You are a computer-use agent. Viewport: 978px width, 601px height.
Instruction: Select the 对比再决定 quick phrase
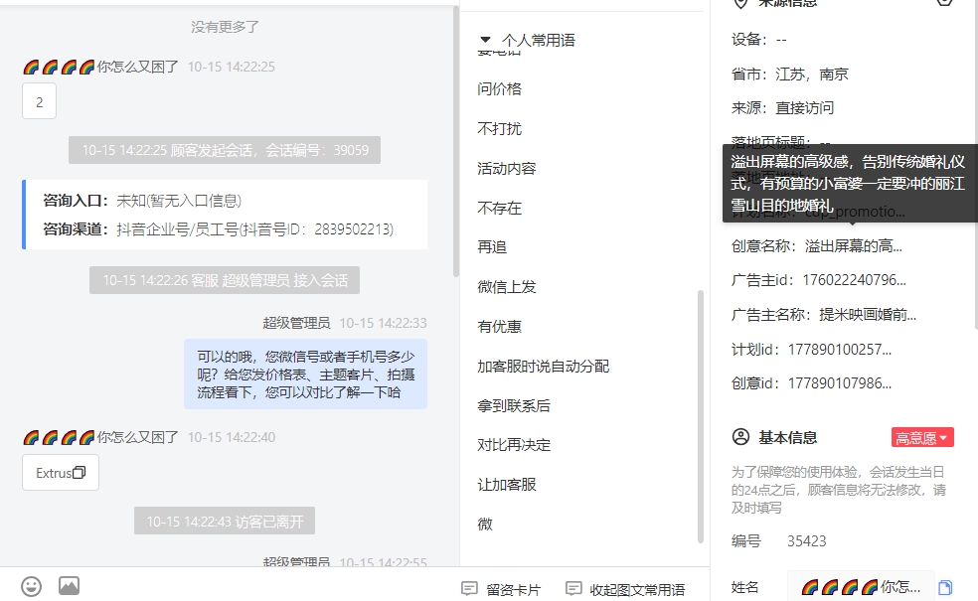pyautogui.click(x=514, y=445)
